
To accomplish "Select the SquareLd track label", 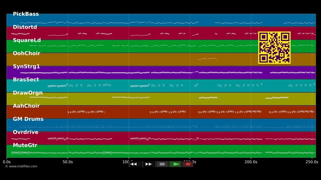I will coord(27,40).
